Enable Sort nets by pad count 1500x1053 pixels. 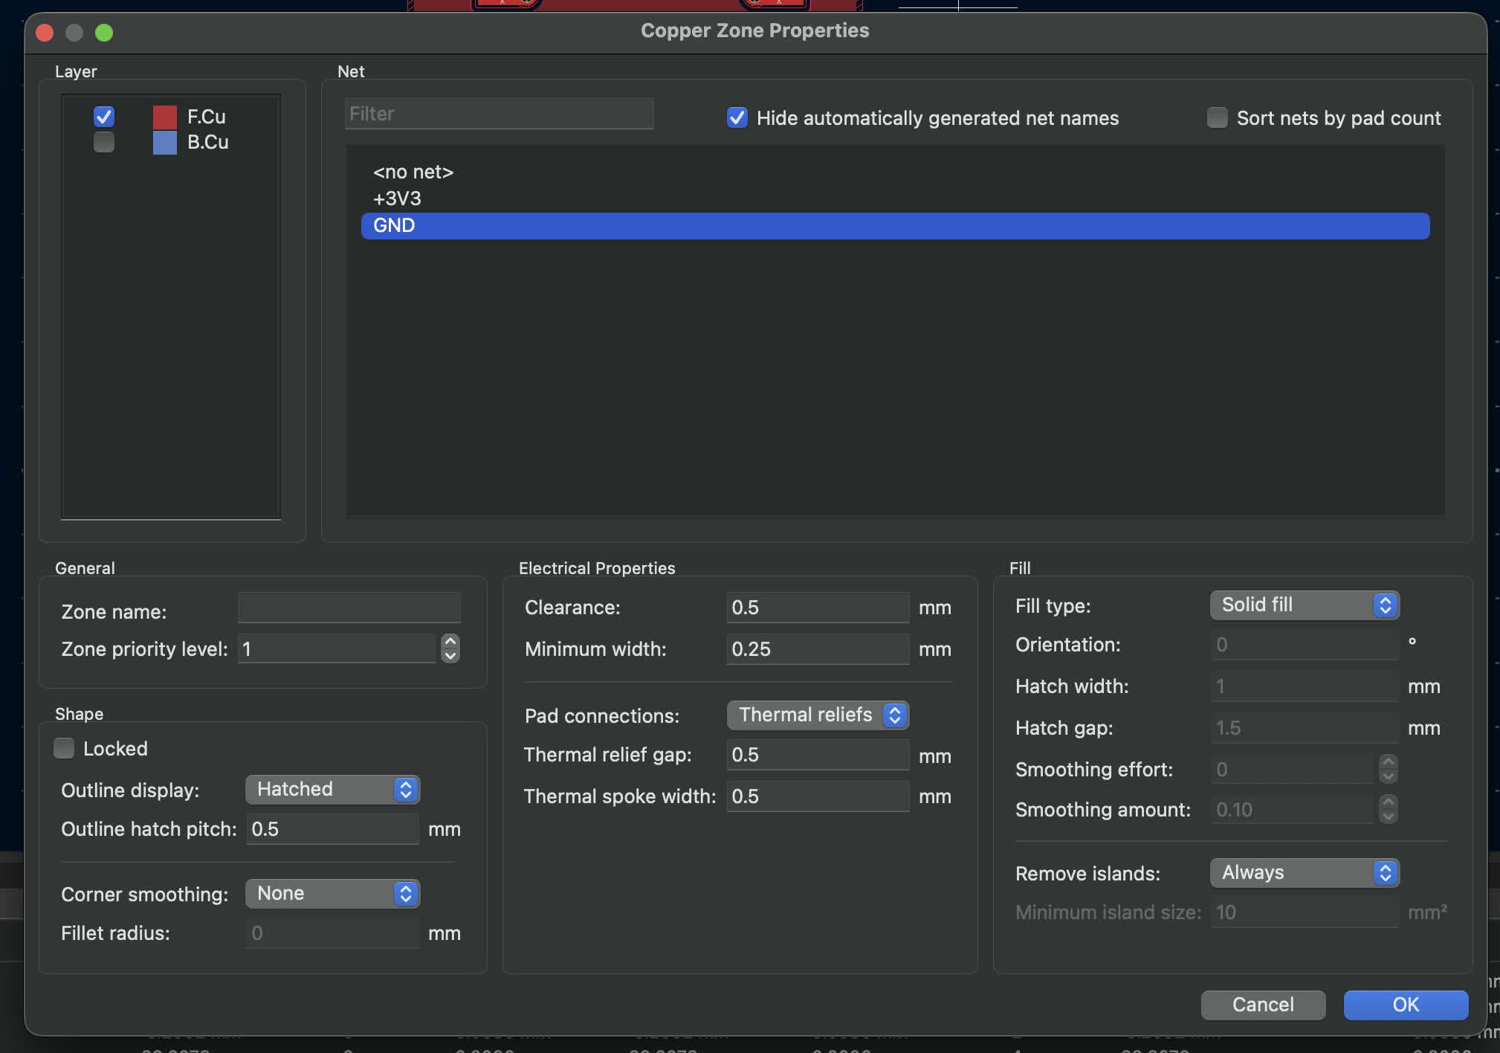click(x=1217, y=117)
